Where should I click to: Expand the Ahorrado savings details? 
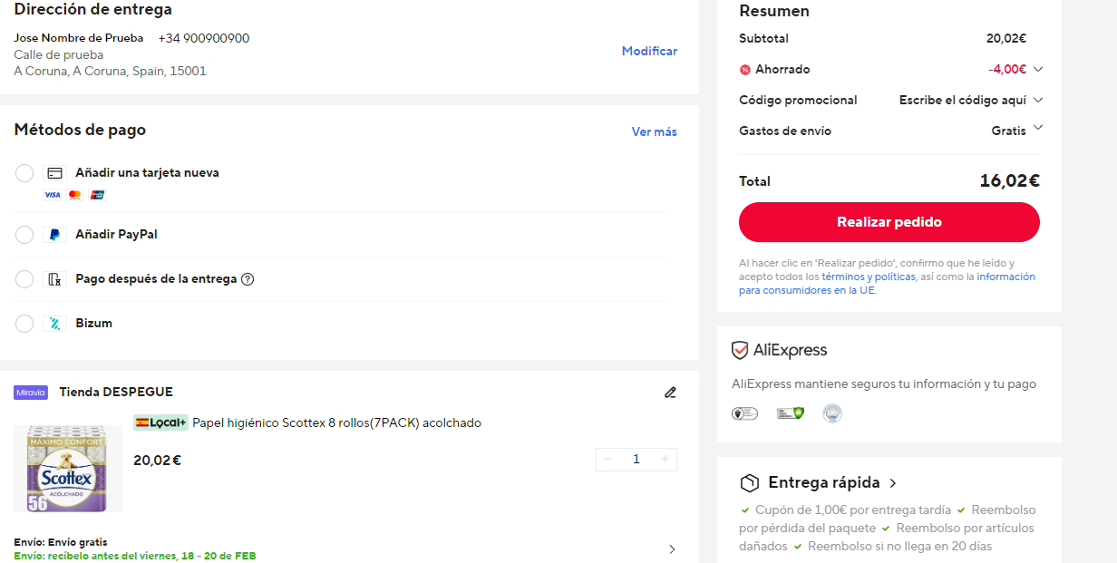[1038, 69]
